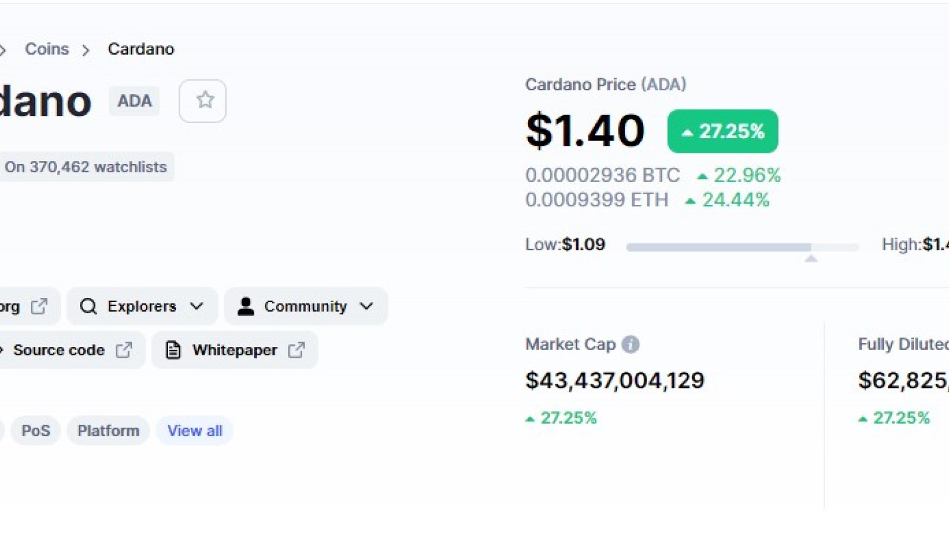Expand the Community dropdown chevron
Viewport: 949px width, 533px height.
(x=367, y=306)
